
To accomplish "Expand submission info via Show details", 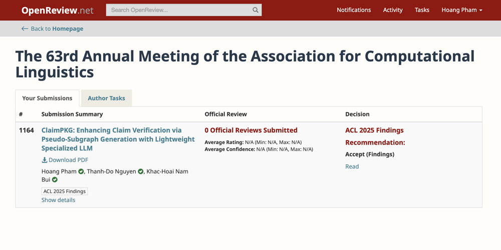I will click(59, 200).
